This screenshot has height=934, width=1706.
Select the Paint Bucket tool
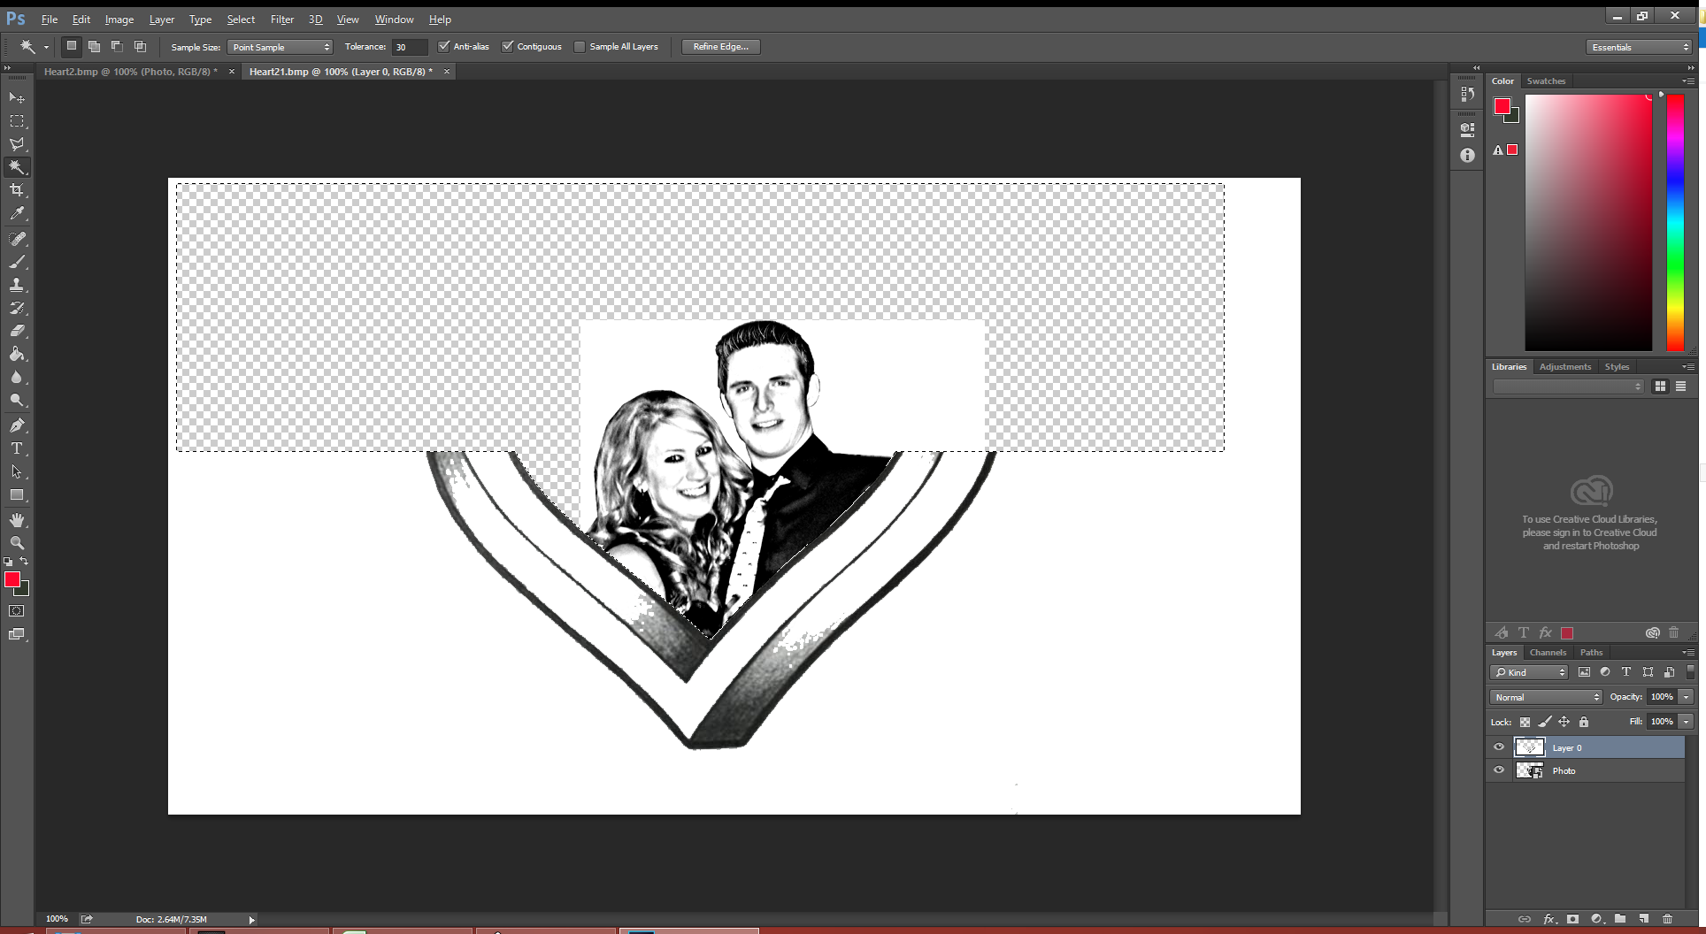[17, 354]
